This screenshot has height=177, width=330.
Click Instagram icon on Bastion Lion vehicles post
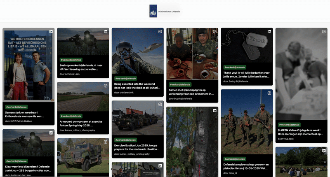pyautogui.click(x=160, y=105)
